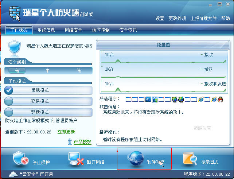Click the blue protection shield status icon
Screen dimensions: 234x179
pyautogui.click(x=14, y=47)
